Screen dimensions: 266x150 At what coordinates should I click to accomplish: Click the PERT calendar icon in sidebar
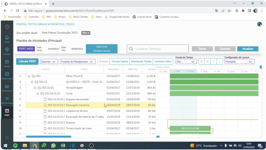click(7, 112)
